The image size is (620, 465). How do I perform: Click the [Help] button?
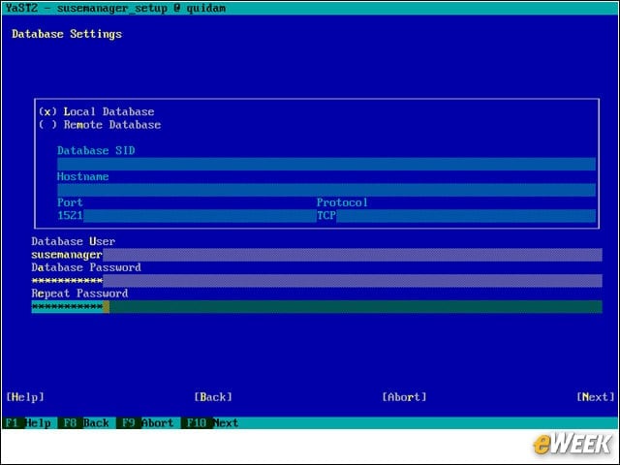[25, 397]
